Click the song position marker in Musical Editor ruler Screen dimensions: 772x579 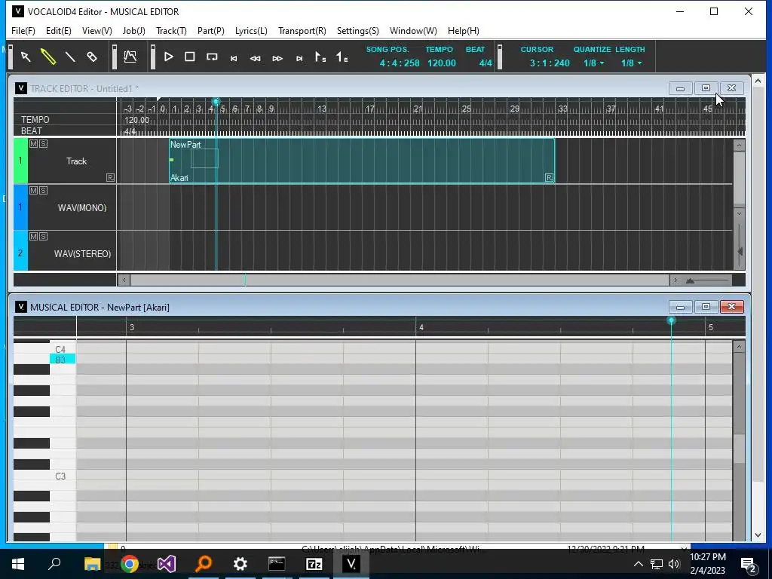click(x=671, y=321)
